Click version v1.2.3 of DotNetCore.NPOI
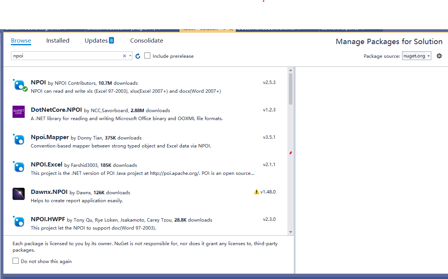This screenshot has height=279, width=448. [x=269, y=110]
